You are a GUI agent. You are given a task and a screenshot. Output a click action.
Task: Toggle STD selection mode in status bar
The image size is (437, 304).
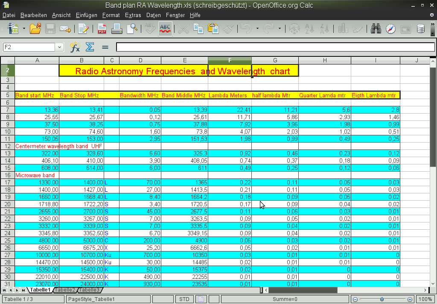coord(184,299)
